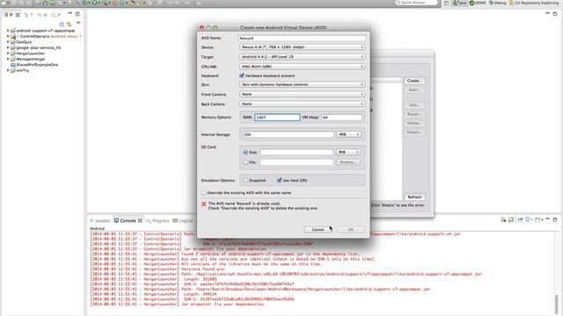This screenshot has width=563, height=316.
Task: Open the Target dropdown
Action: click(303, 57)
